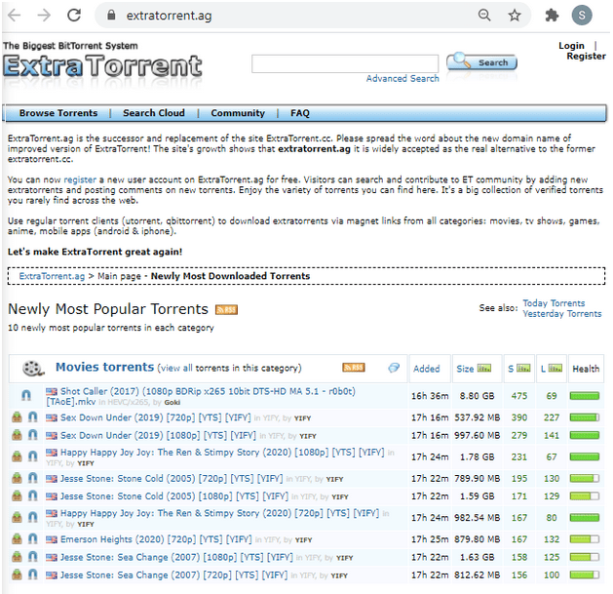Sort by seeders S column icon

click(x=523, y=369)
